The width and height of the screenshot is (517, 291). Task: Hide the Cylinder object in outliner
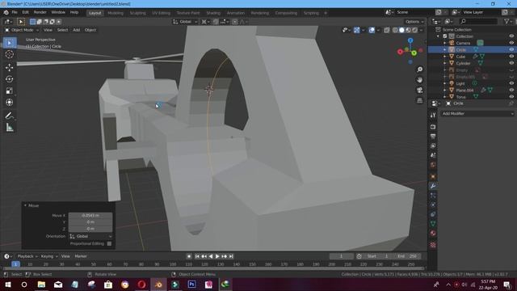511,63
